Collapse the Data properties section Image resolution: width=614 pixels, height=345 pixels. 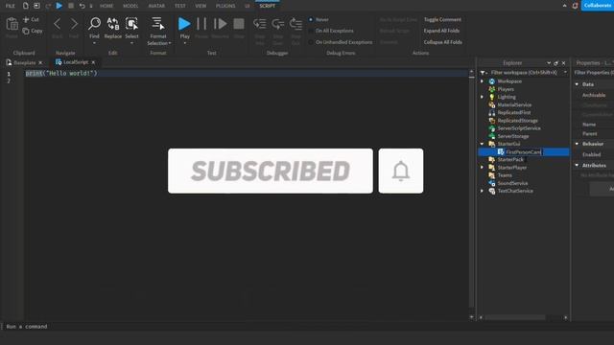click(x=577, y=84)
